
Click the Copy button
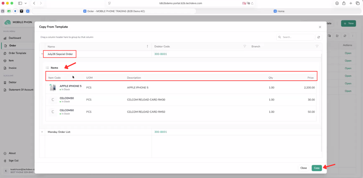317,168
